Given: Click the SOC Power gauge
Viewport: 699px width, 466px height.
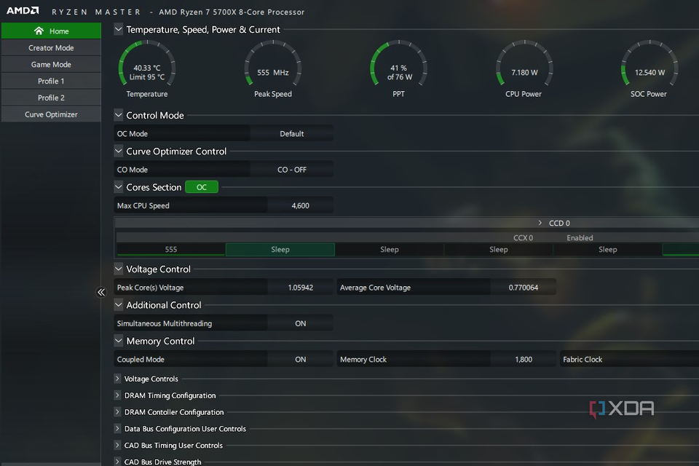Looking at the screenshot, I should (649, 64).
